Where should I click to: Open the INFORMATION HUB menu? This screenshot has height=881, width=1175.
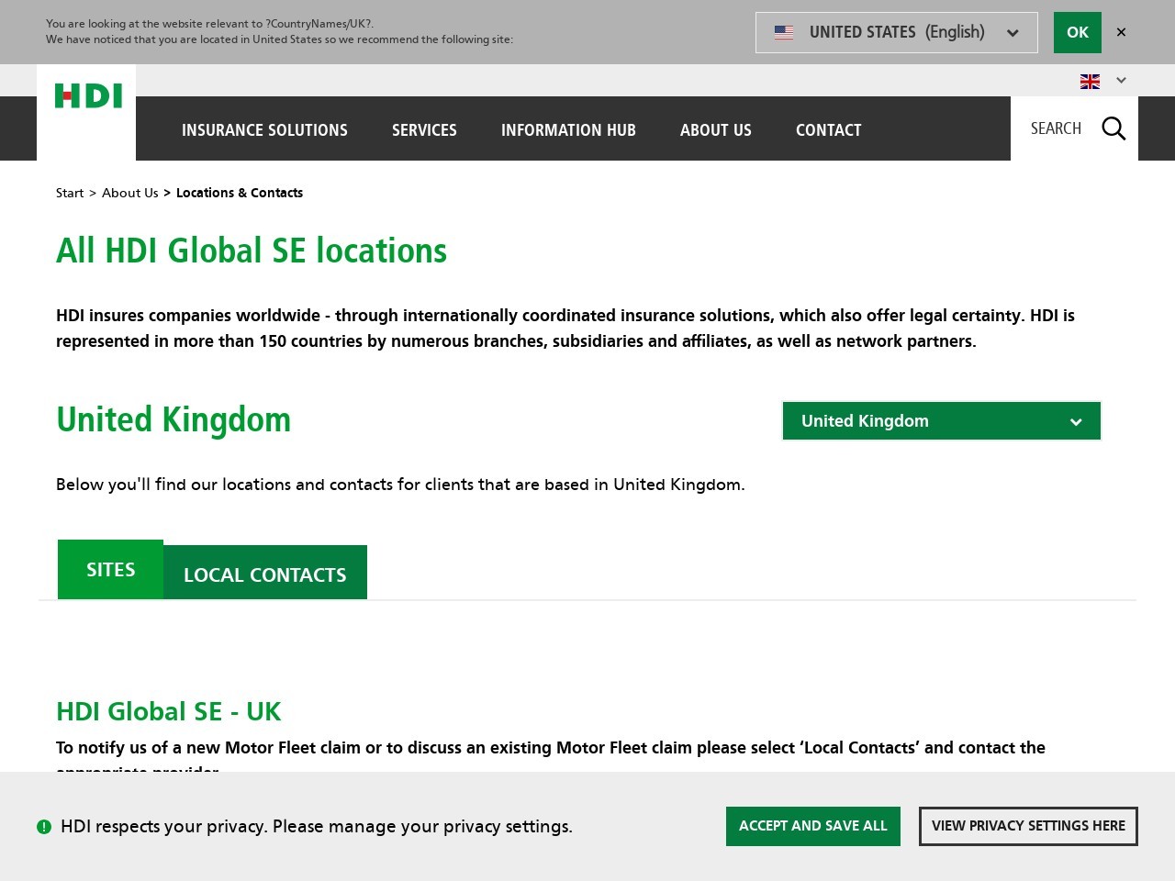tap(568, 130)
